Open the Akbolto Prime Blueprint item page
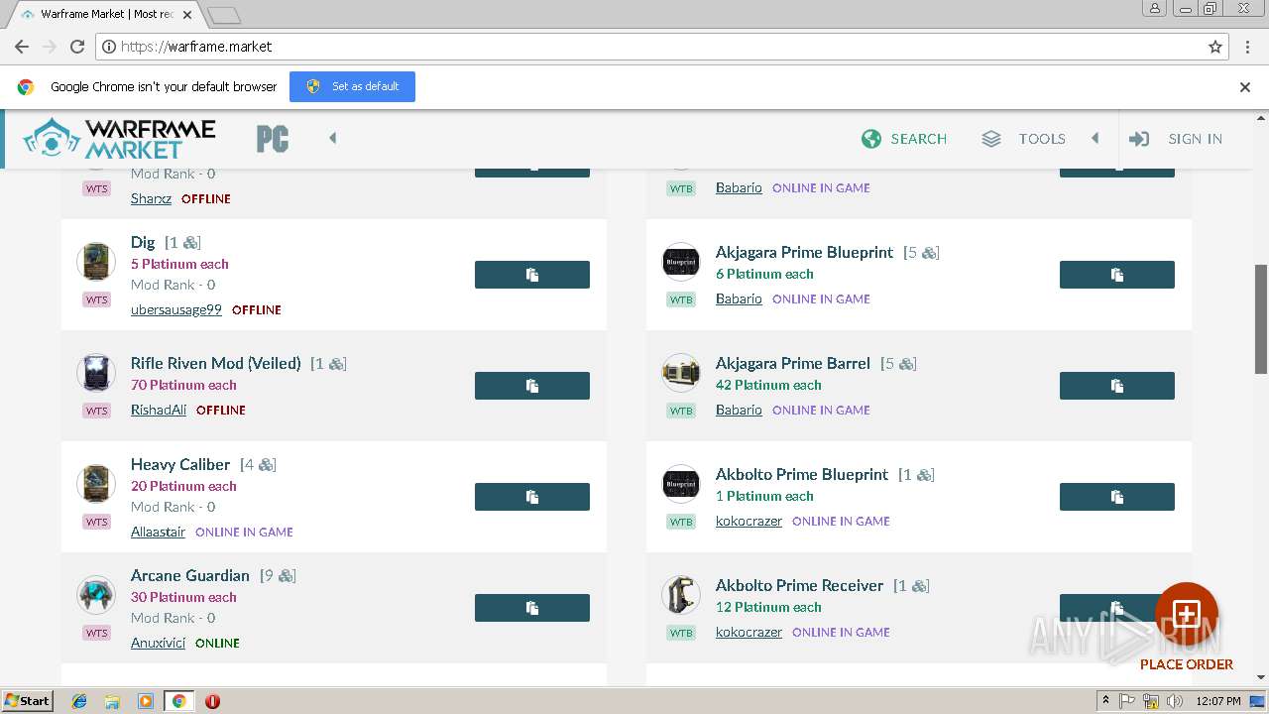 802,474
